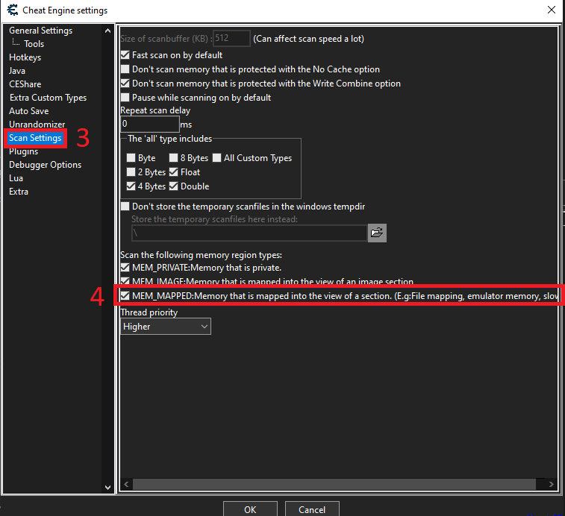Select Scan Settings in the sidebar
Viewport: 565px width, 516px height.
[35, 138]
